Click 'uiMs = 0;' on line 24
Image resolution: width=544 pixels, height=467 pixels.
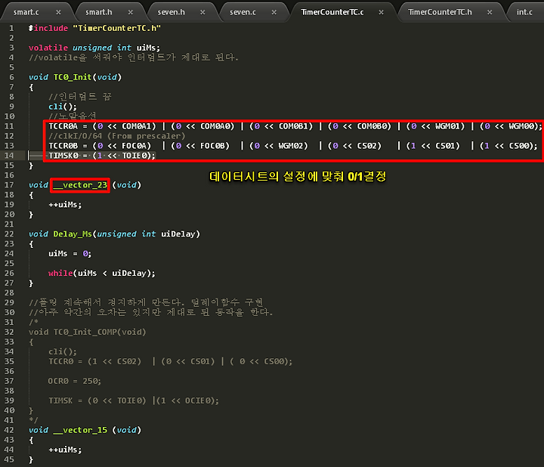pos(70,254)
